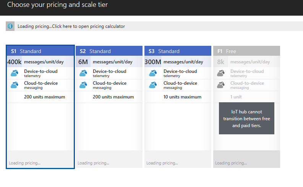Click 'Loading pricing...' footer of F1 card

point(231,163)
